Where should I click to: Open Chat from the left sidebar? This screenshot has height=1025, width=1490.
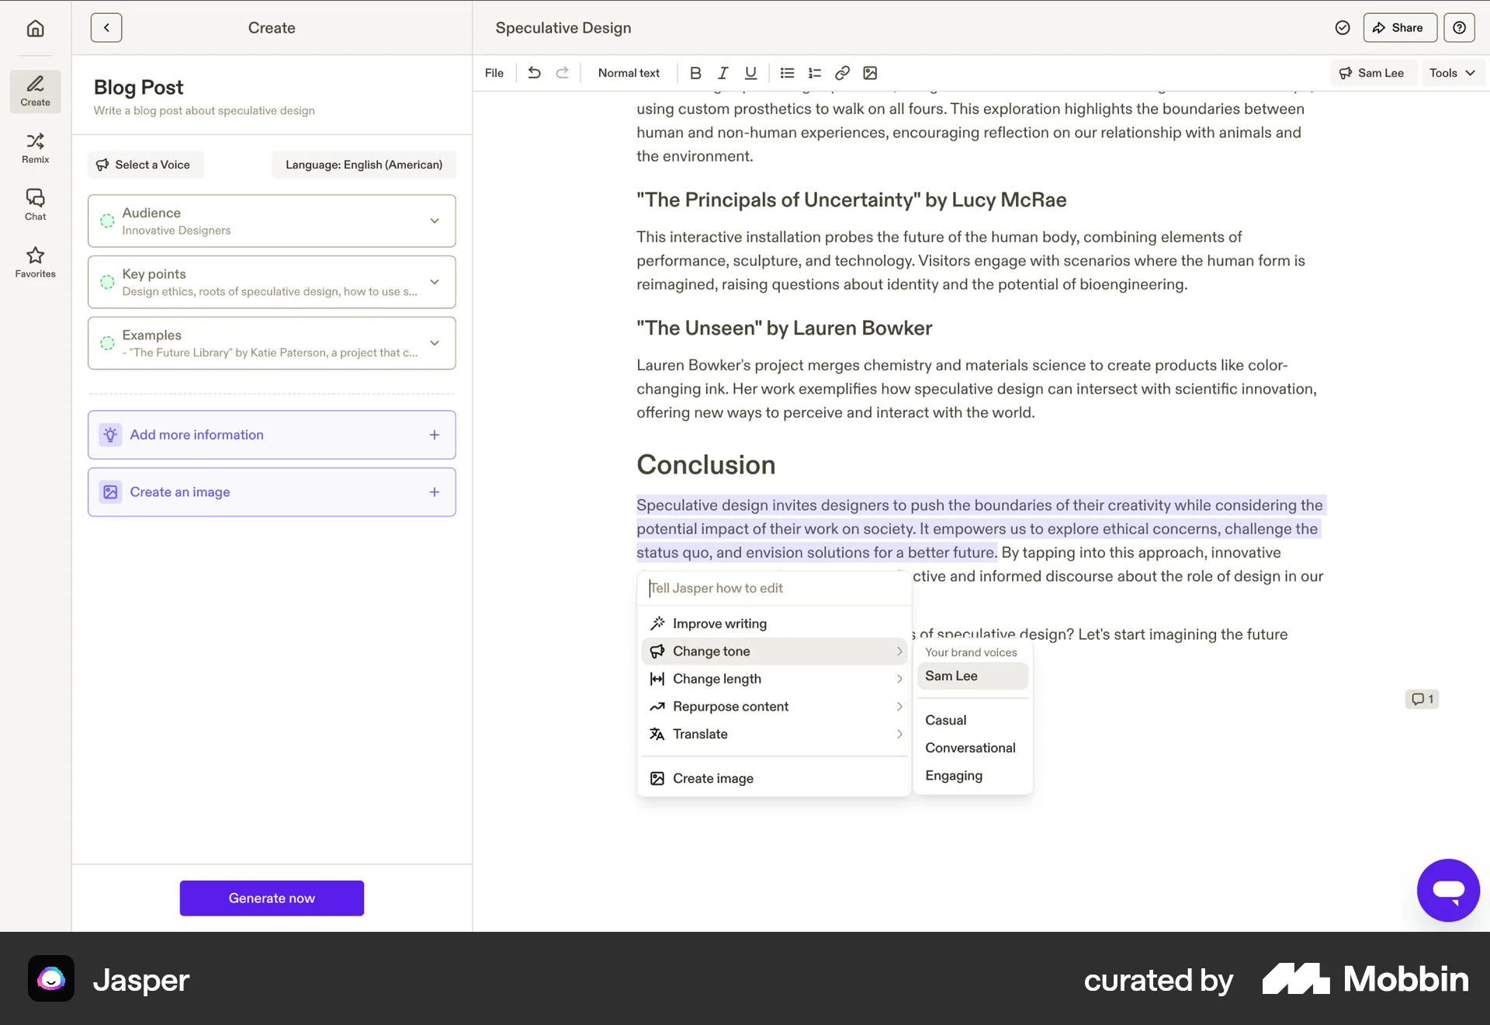pos(34,203)
